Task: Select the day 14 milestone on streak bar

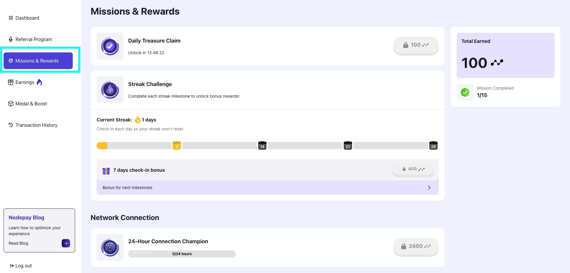Action: coord(262,146)
